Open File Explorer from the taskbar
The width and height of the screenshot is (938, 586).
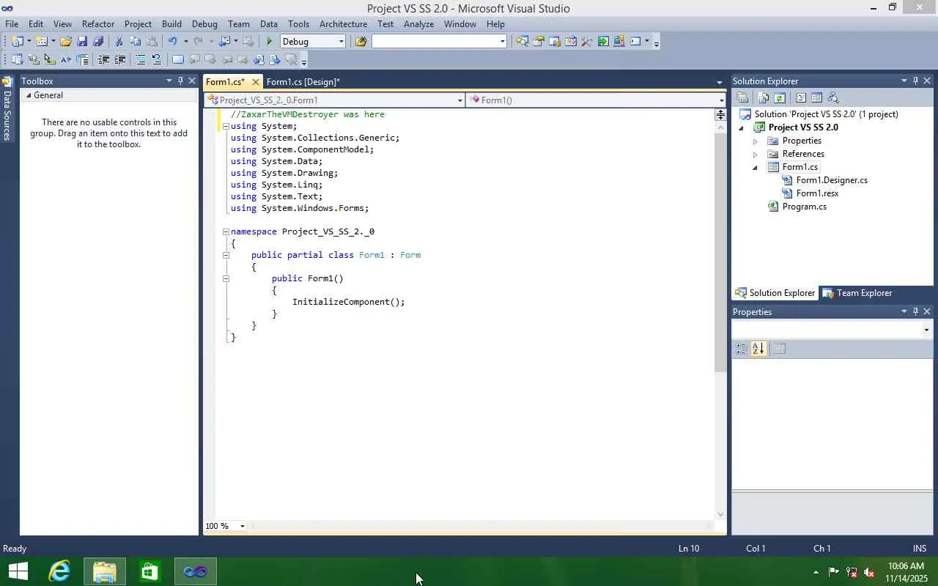coord(105,571)
